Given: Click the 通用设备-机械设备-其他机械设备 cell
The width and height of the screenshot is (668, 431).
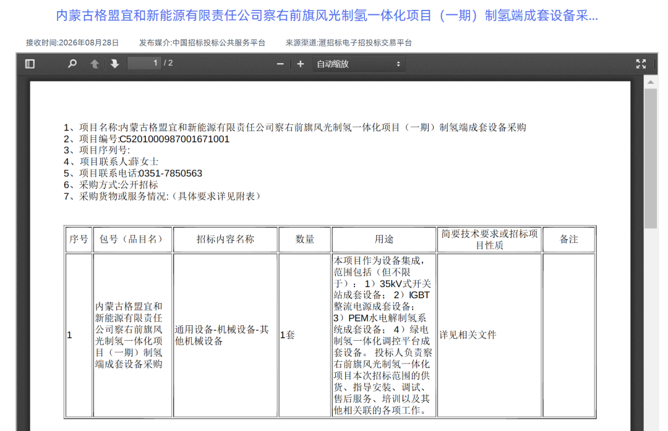Looking at the screenshot, I should (x=225, y=335).
